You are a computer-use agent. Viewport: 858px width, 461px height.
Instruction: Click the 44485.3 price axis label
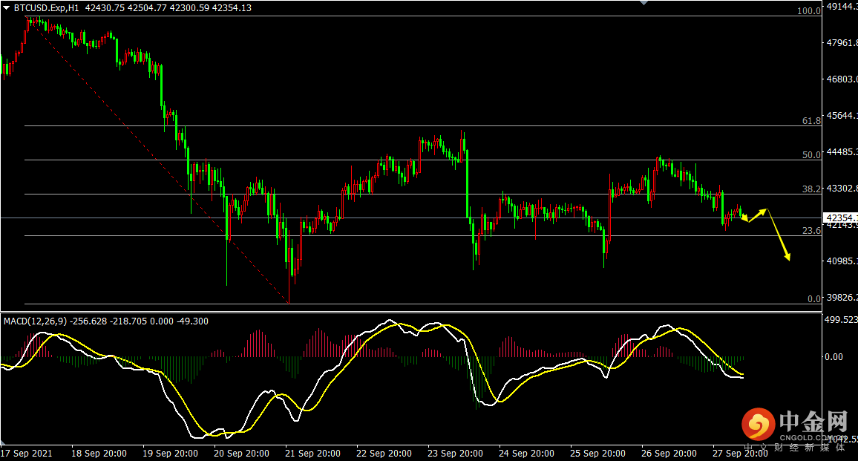(x=842, y=151)
